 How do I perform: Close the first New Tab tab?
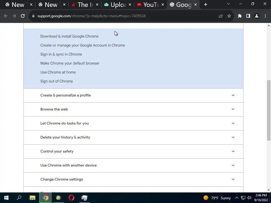point(31,5)
